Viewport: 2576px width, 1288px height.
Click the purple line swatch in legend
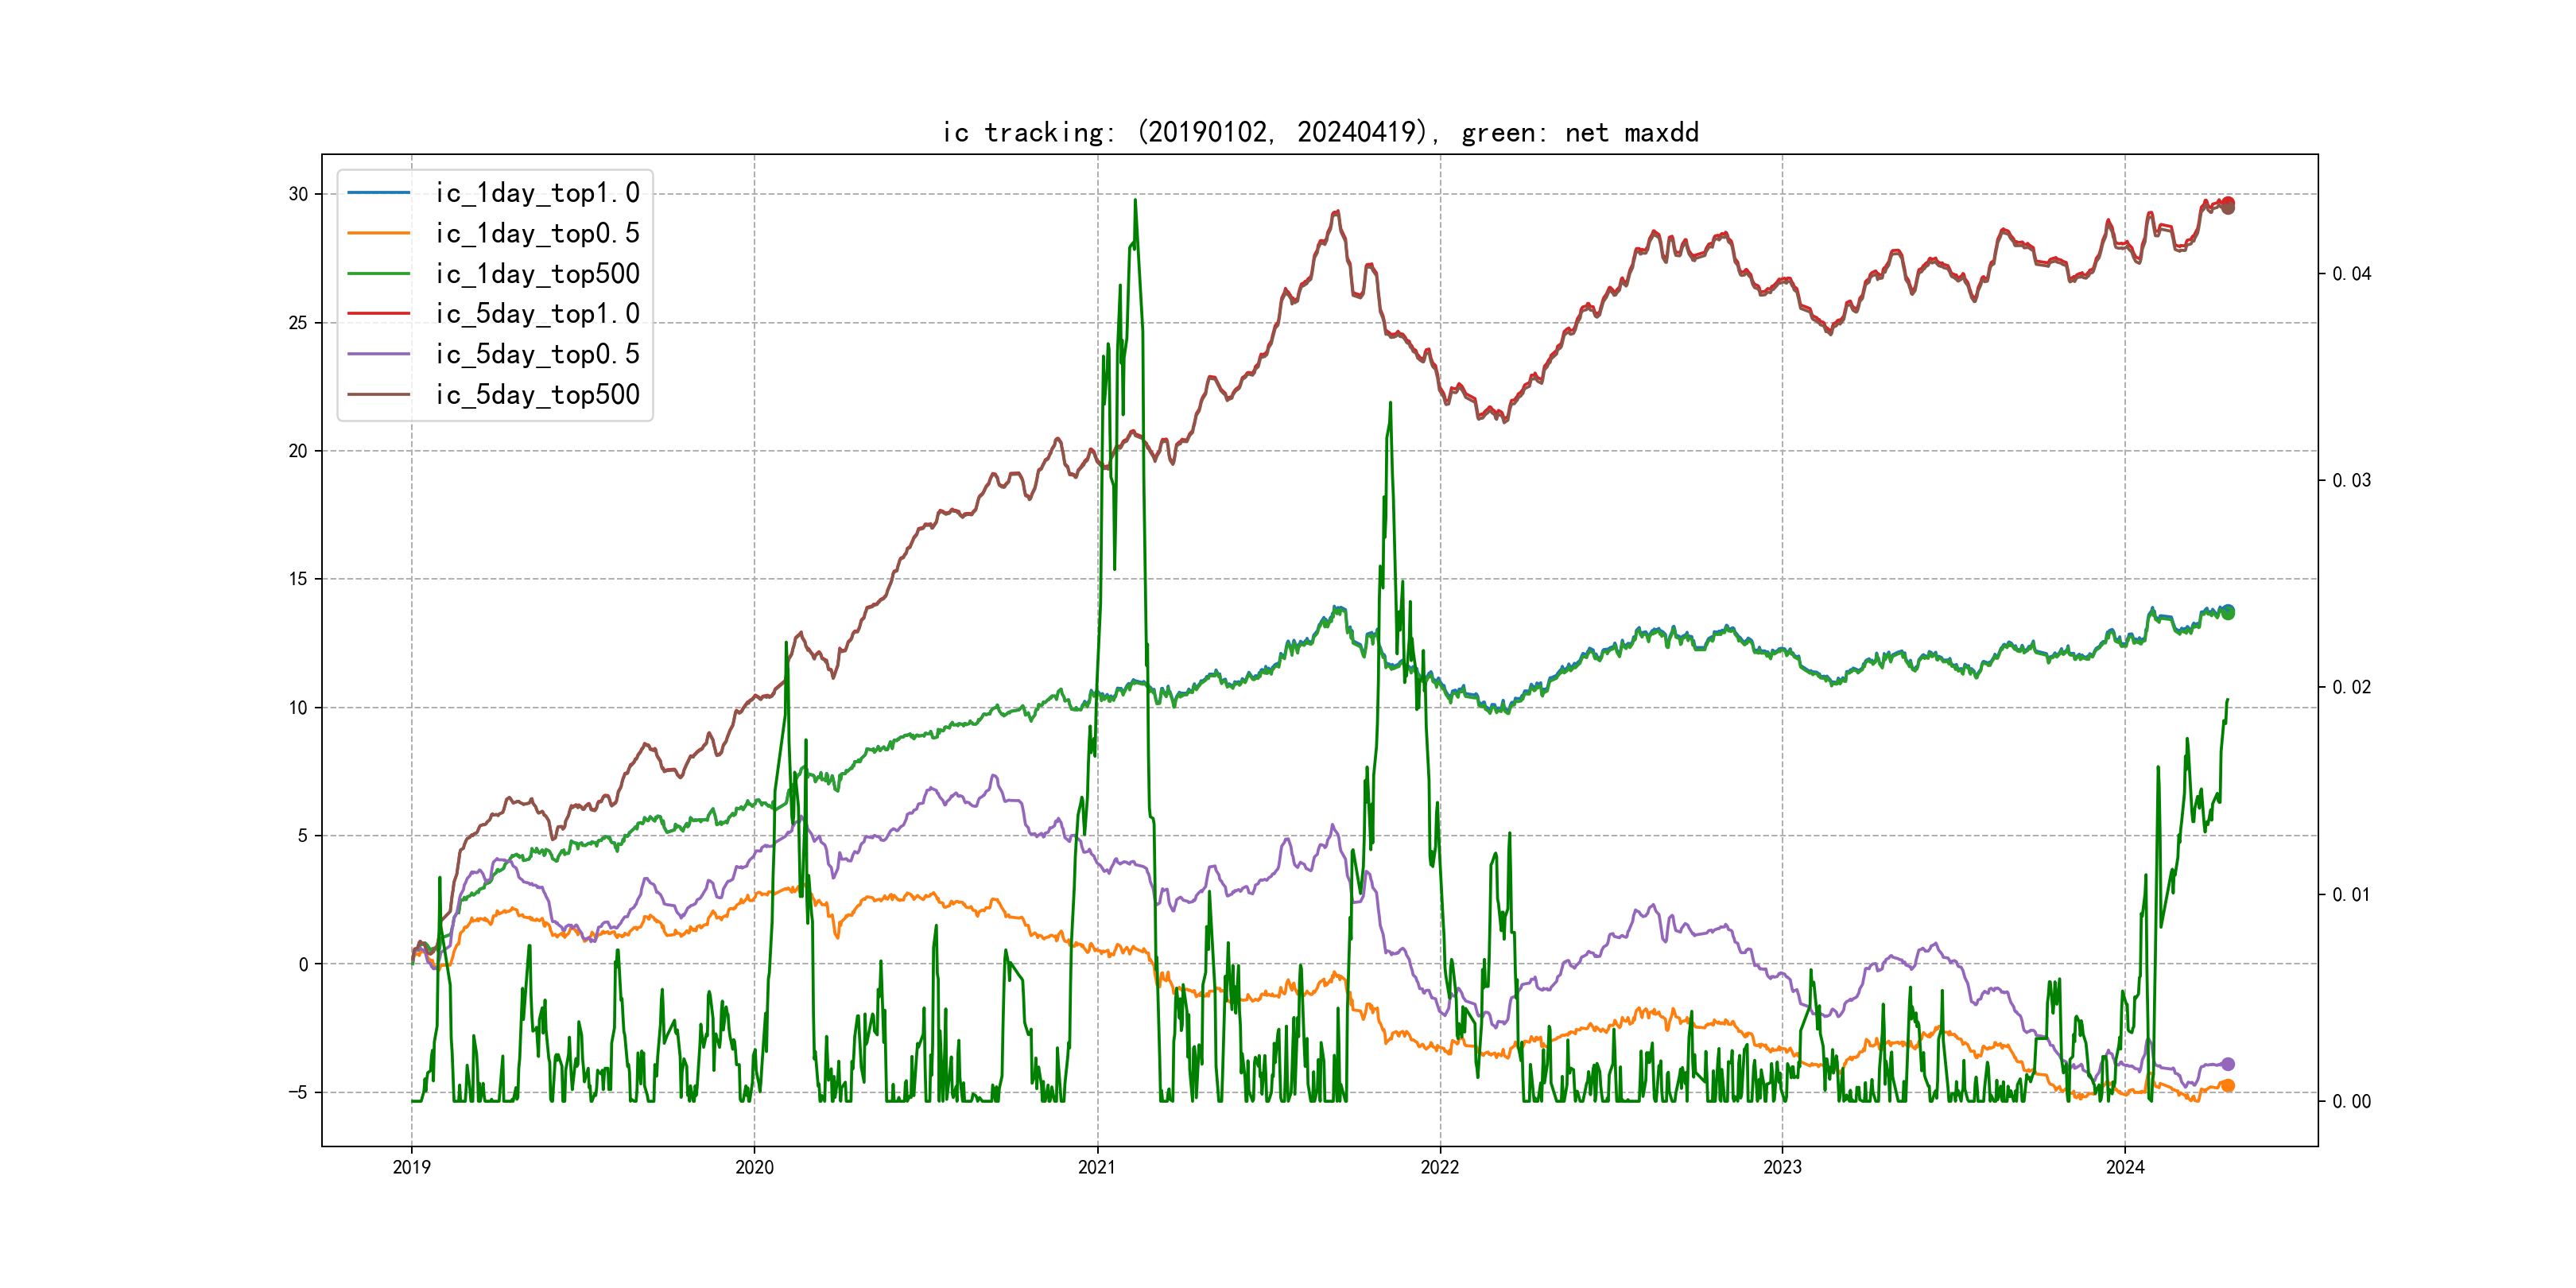point(379,354)
